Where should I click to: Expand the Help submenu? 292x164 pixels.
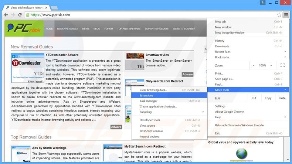248,117
